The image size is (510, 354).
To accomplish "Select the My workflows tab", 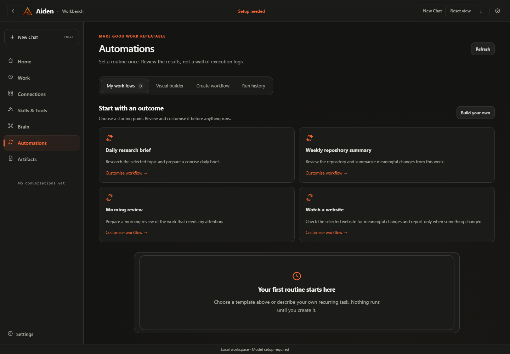I will [x=125, y=86].
